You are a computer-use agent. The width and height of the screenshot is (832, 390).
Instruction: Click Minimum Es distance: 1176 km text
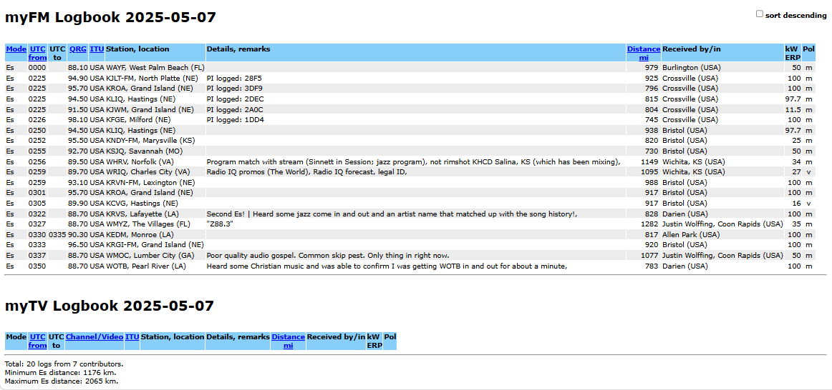click(x=60, y=373)
